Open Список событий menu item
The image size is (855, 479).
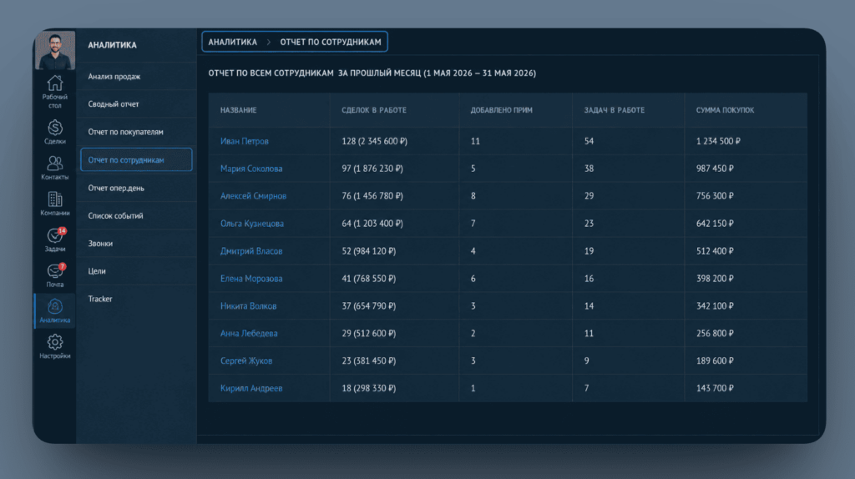click(x=136, y=216)
